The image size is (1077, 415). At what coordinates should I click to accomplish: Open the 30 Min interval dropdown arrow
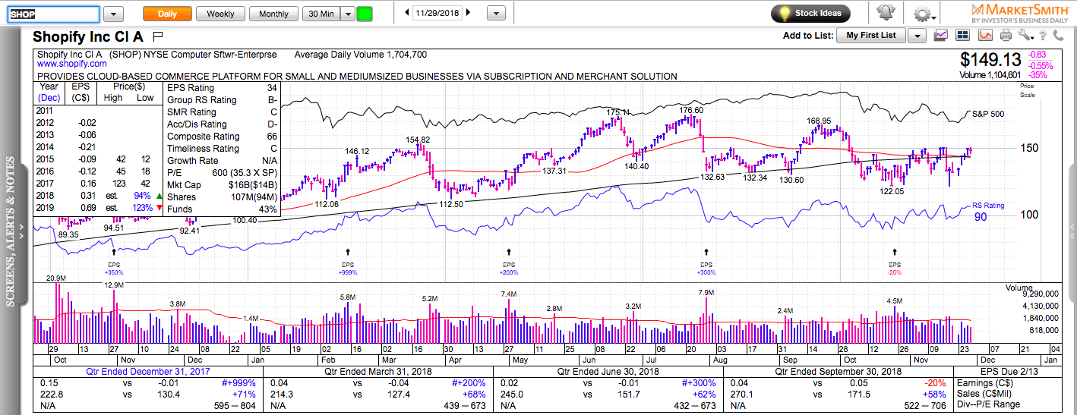click(347, 14)
